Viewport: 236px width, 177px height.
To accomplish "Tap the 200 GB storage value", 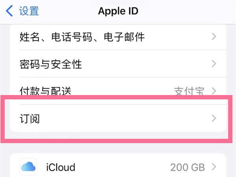I will pos(188,167).
